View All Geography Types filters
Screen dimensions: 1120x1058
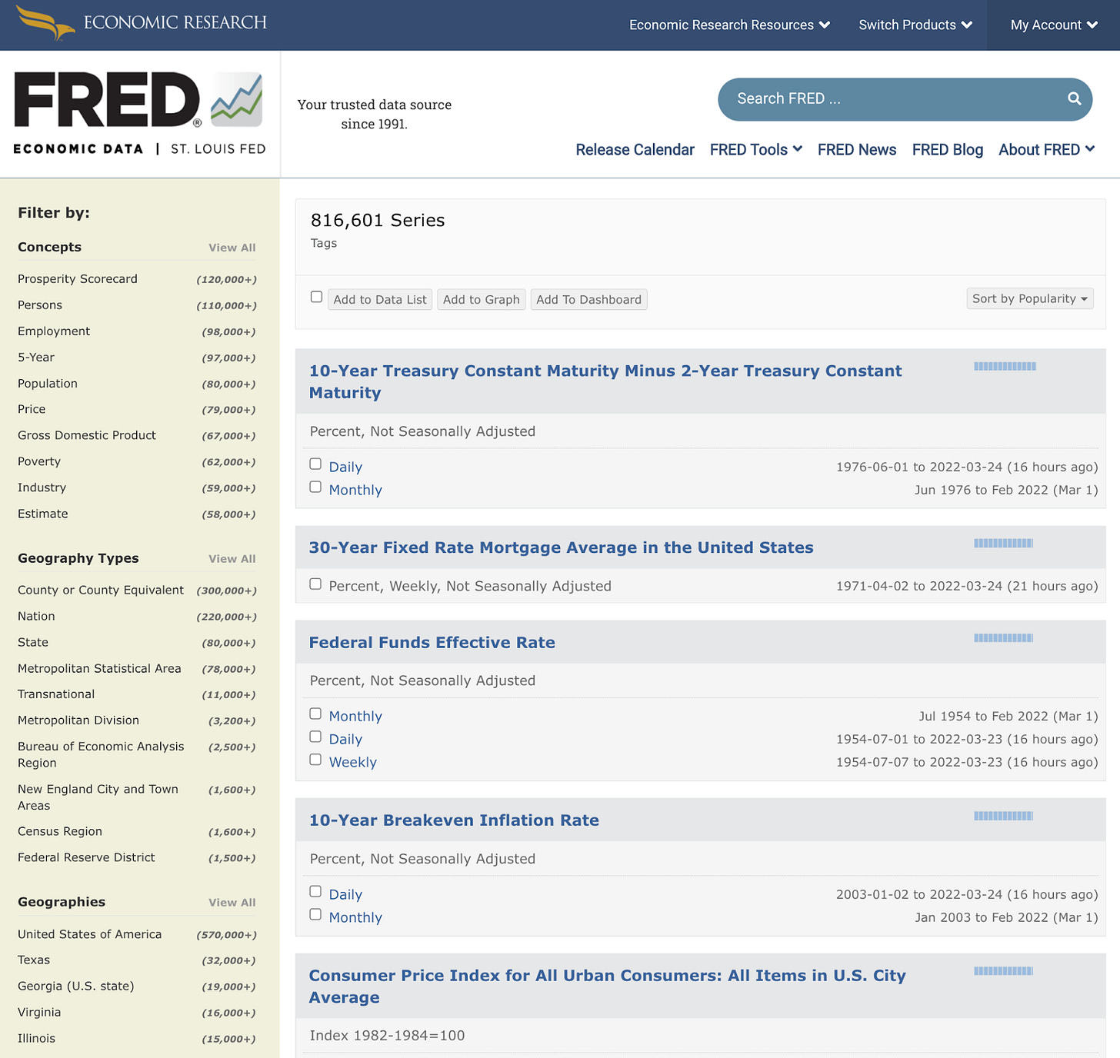coord(232,559)
